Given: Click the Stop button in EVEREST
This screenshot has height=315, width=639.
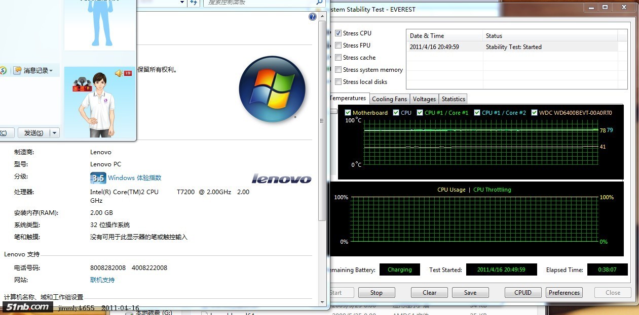Looking at the screenshot, I should coord(377,293).
